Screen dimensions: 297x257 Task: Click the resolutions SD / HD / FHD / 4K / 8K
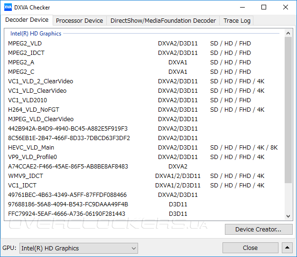[244, 147]
